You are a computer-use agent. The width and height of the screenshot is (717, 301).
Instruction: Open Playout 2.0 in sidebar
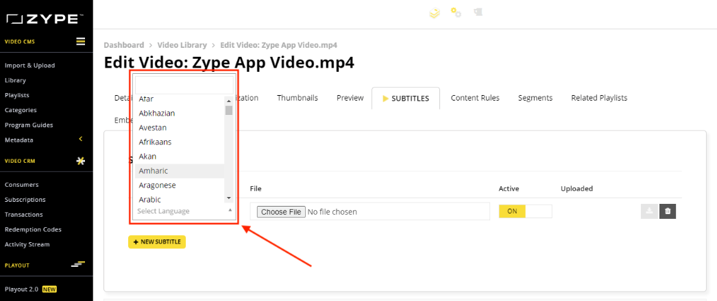pos(21,289)
